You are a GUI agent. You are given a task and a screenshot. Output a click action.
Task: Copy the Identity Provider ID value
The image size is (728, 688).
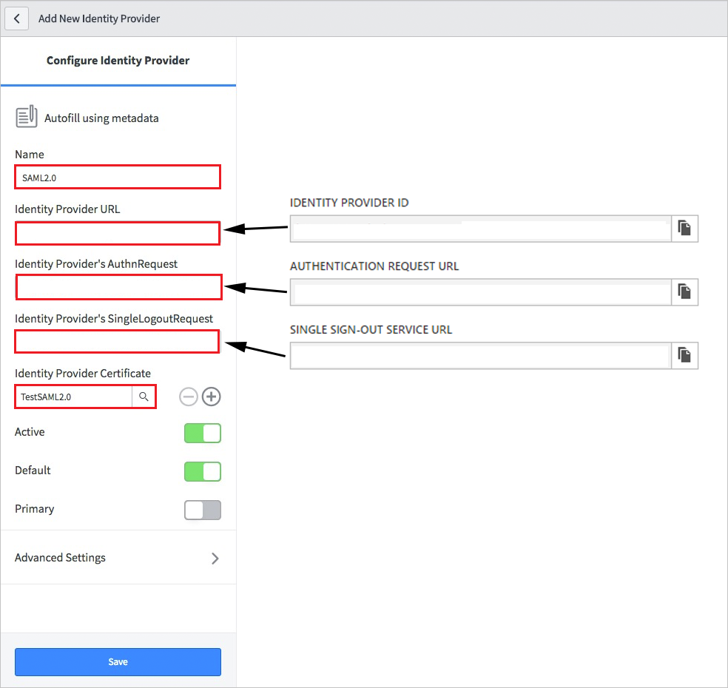[x=684, y=229]
